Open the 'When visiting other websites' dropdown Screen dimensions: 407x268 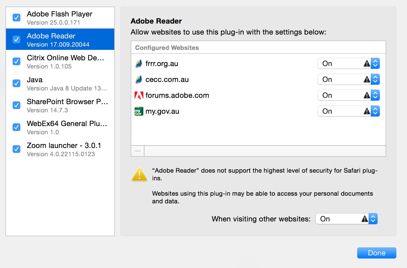click(x=347, y=219)
